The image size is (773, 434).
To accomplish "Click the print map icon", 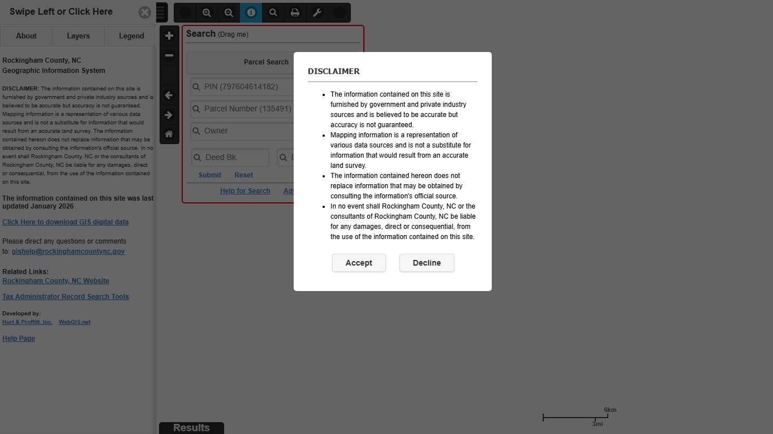I will 295,12.
